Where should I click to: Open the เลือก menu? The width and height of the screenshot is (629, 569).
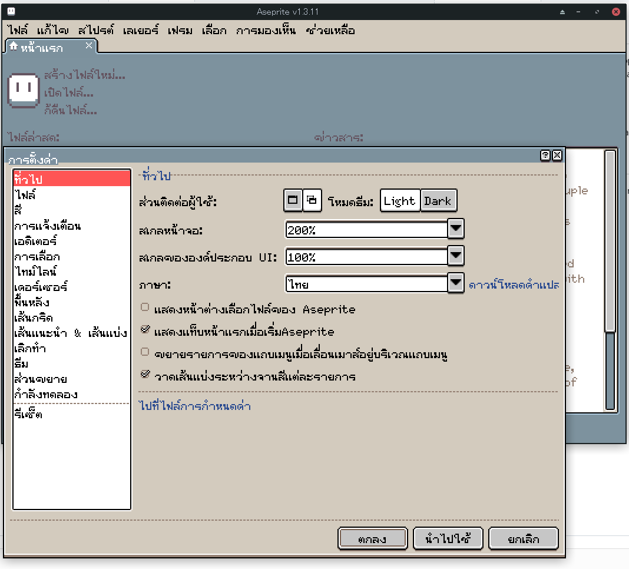point(214,30)
